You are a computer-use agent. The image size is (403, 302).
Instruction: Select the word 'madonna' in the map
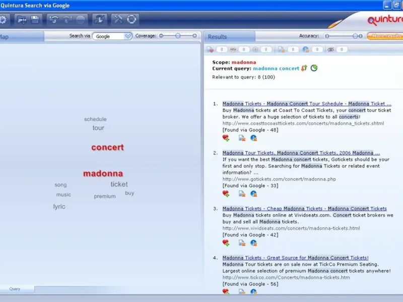(x=103, y=173)
